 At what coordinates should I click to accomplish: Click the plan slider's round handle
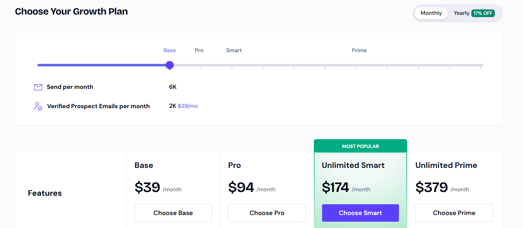pyautogui.click(x=170, y=65)
